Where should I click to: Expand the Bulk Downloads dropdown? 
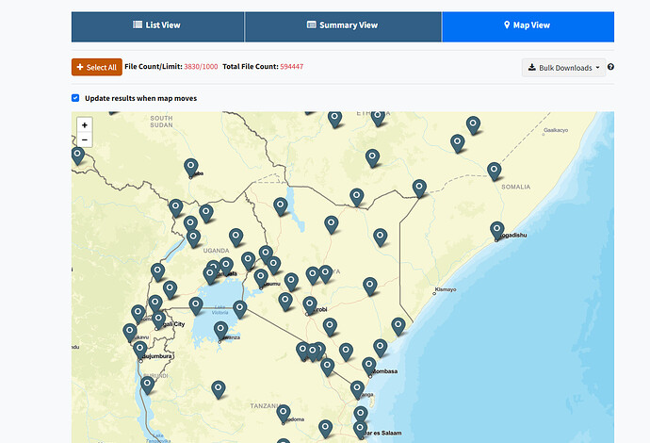(x=563, y=68)
